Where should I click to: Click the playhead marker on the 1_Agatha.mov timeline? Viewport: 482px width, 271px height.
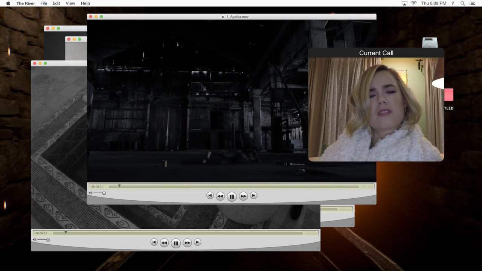pyautogui.click(x=119, y=186)
